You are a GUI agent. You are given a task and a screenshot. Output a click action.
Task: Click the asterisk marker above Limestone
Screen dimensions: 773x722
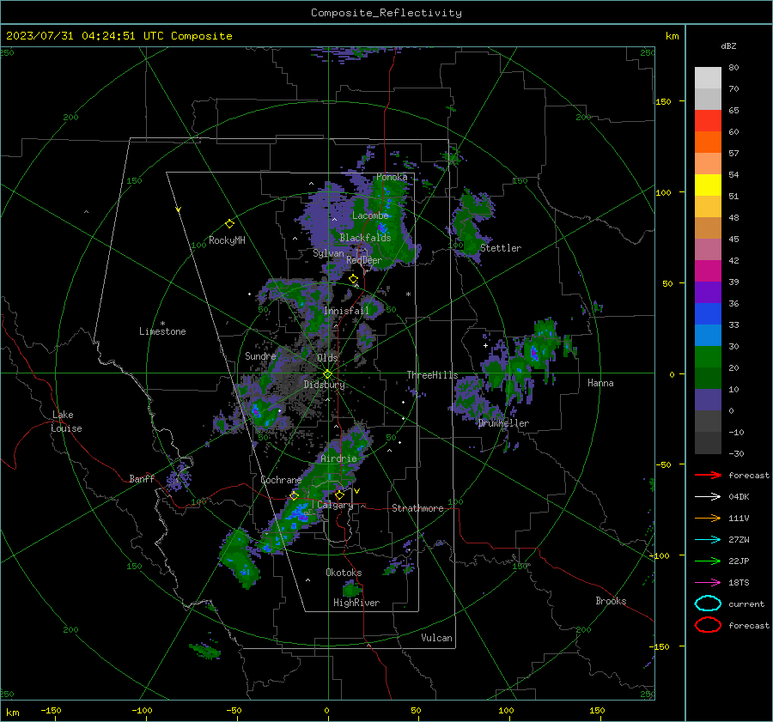pyautogui.click(x=162, y=324)
